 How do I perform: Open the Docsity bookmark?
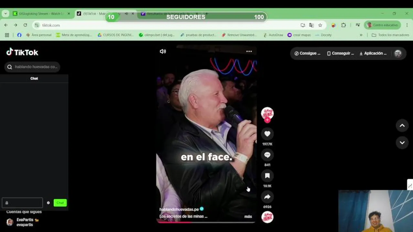point(323,35)
